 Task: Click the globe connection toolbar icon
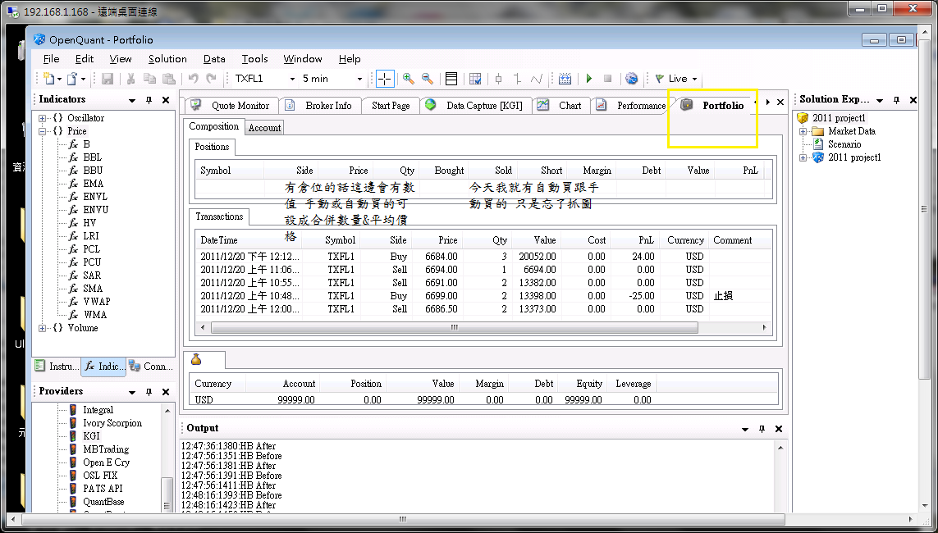631,79
